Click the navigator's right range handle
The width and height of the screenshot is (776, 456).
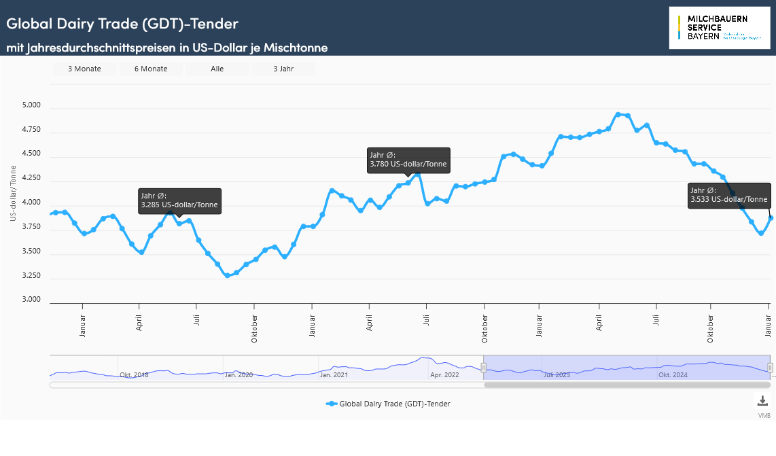770,368
